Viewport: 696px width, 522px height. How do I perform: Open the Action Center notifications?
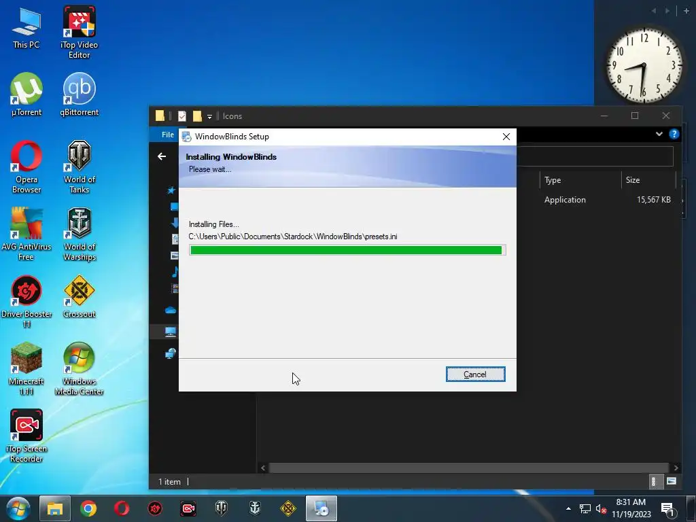click(667, 508)
